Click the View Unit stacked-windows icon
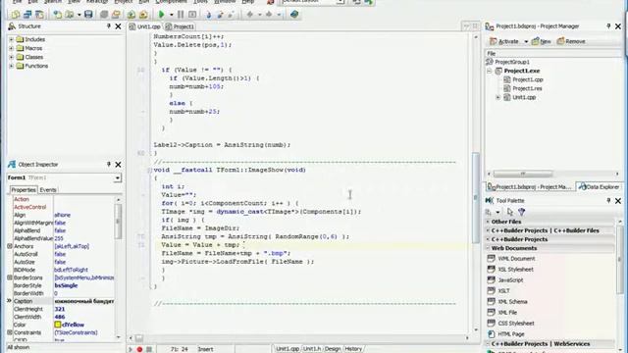 coord(27,15)
